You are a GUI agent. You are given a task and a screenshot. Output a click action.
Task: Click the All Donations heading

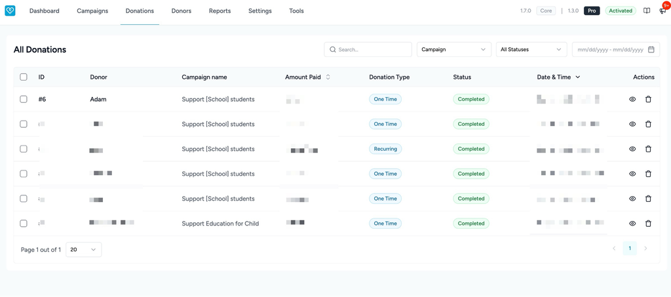40,50
